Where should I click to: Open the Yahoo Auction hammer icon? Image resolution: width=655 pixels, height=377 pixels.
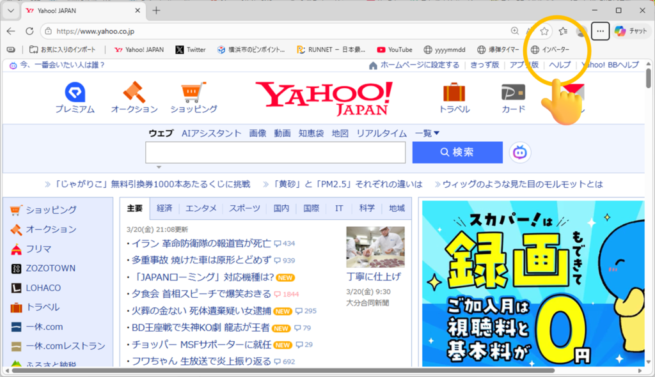134,93
